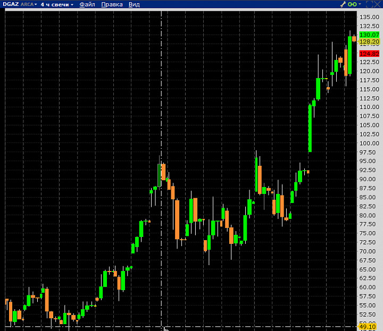
Task: Open the '4 ч свечи' timeframe dropdown
Action: (x=57, y=4)
